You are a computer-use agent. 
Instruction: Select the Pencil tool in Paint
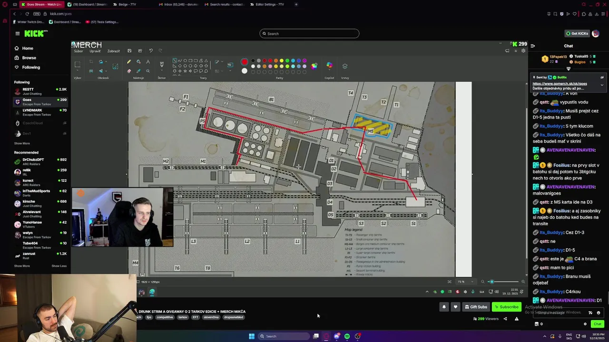129,62
